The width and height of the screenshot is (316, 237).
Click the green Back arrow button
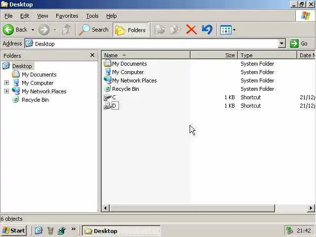click(x=8, y=30)
